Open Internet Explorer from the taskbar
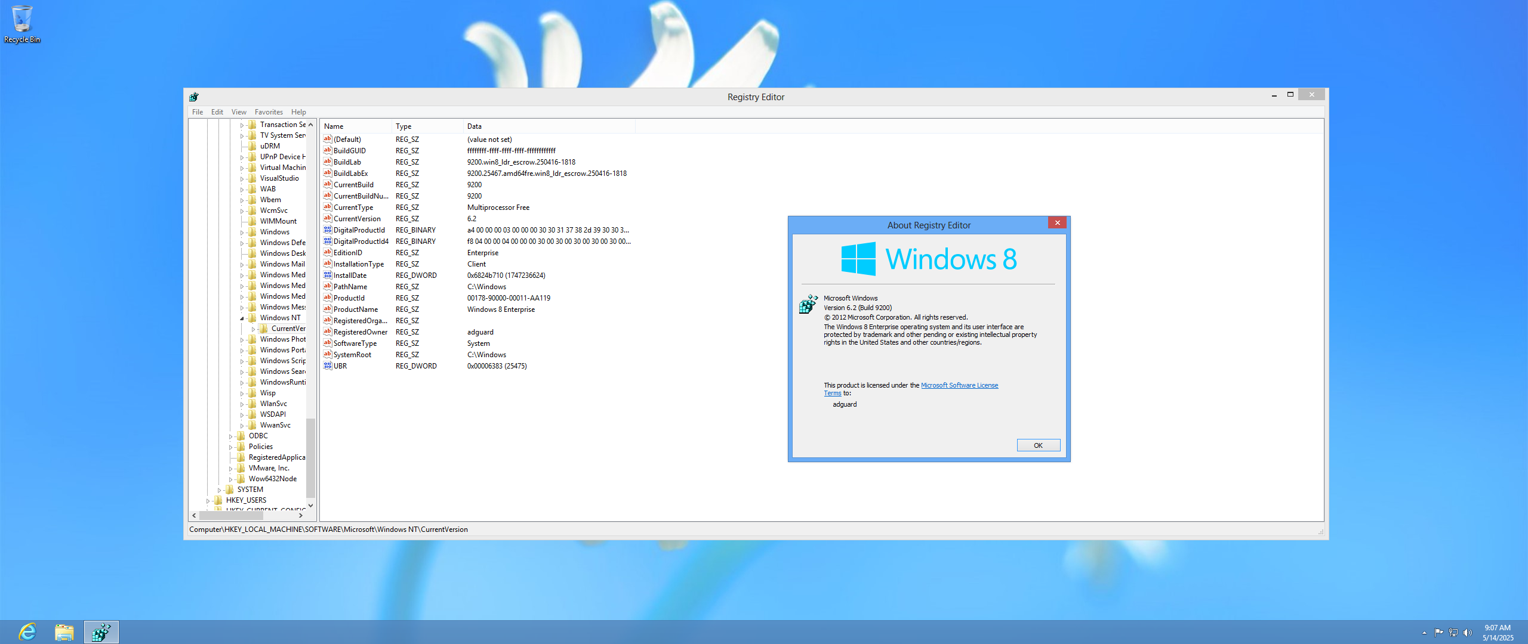Viewport: 1528px width, 644px height. (27, 631)
